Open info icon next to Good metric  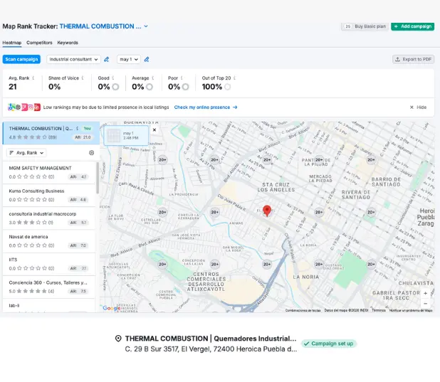tap(113, 78)
